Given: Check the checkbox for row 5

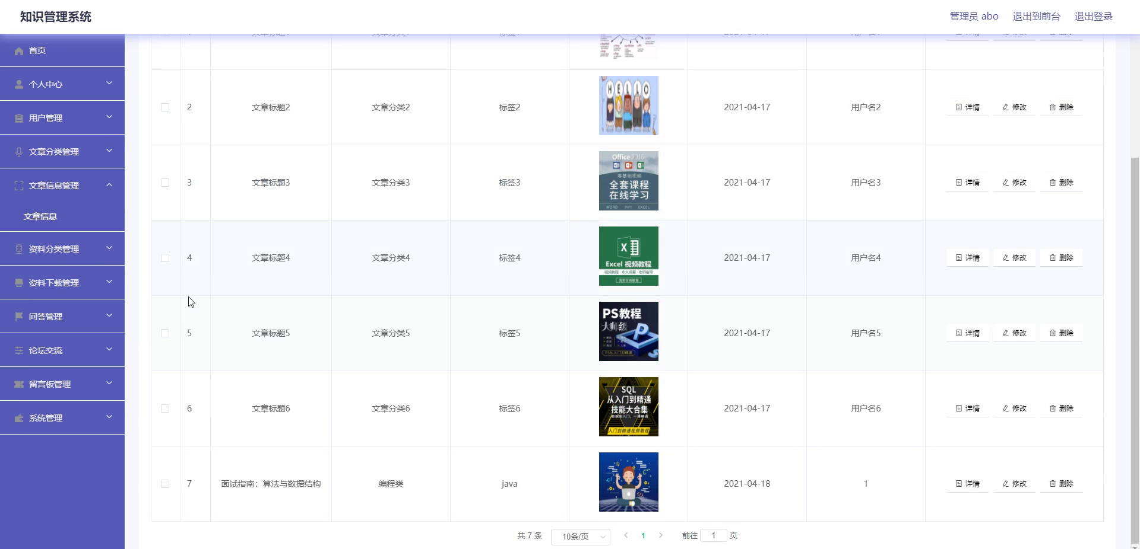Looking at the screenshot, I should 165,333.
